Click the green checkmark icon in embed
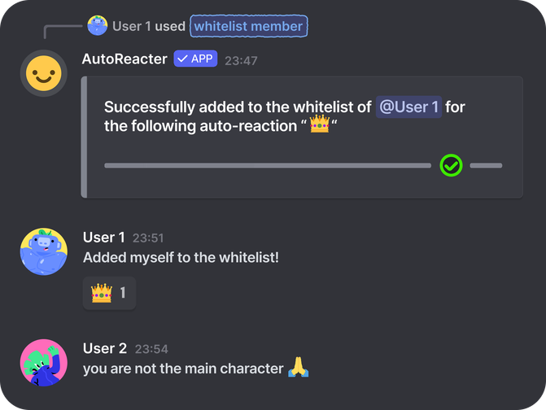Viewport: 546px width, 410px height. click(x=451, y=166)
